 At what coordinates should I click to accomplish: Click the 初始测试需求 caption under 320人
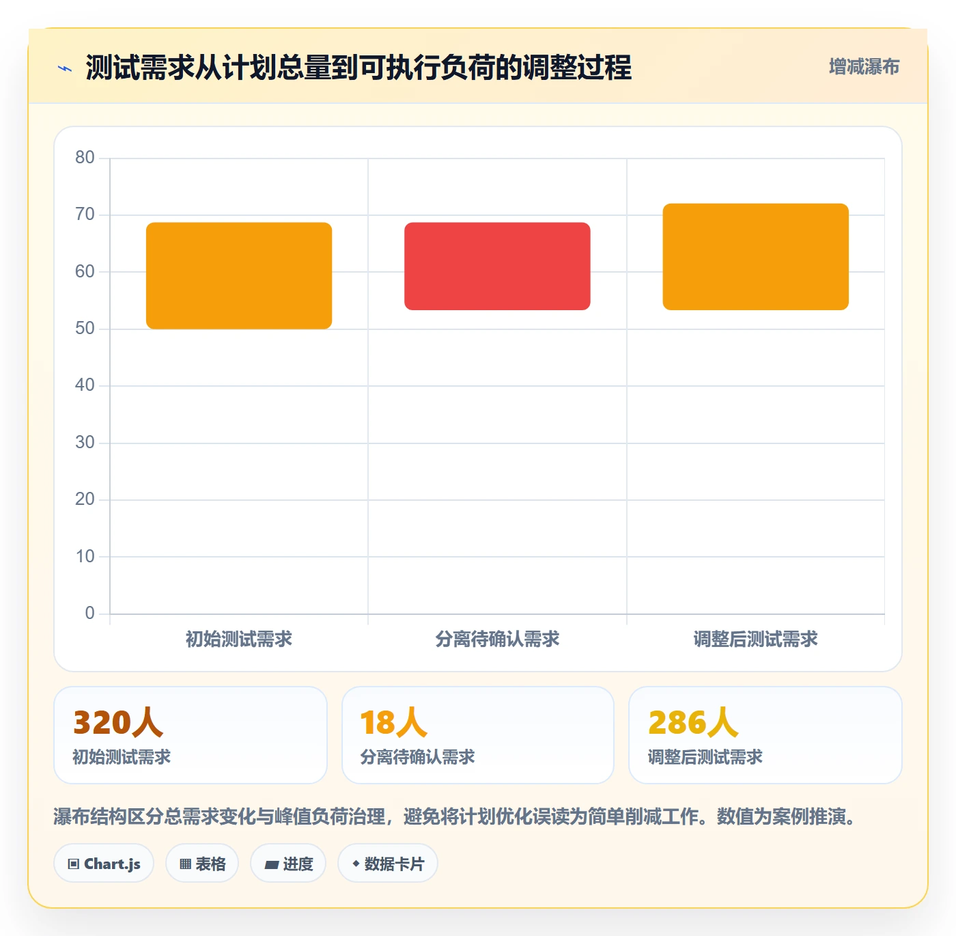click(x=122, y=757)
